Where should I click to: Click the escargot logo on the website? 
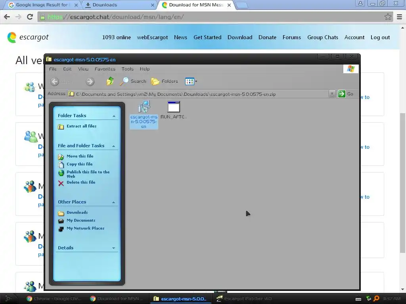click(x=28, y=38)
